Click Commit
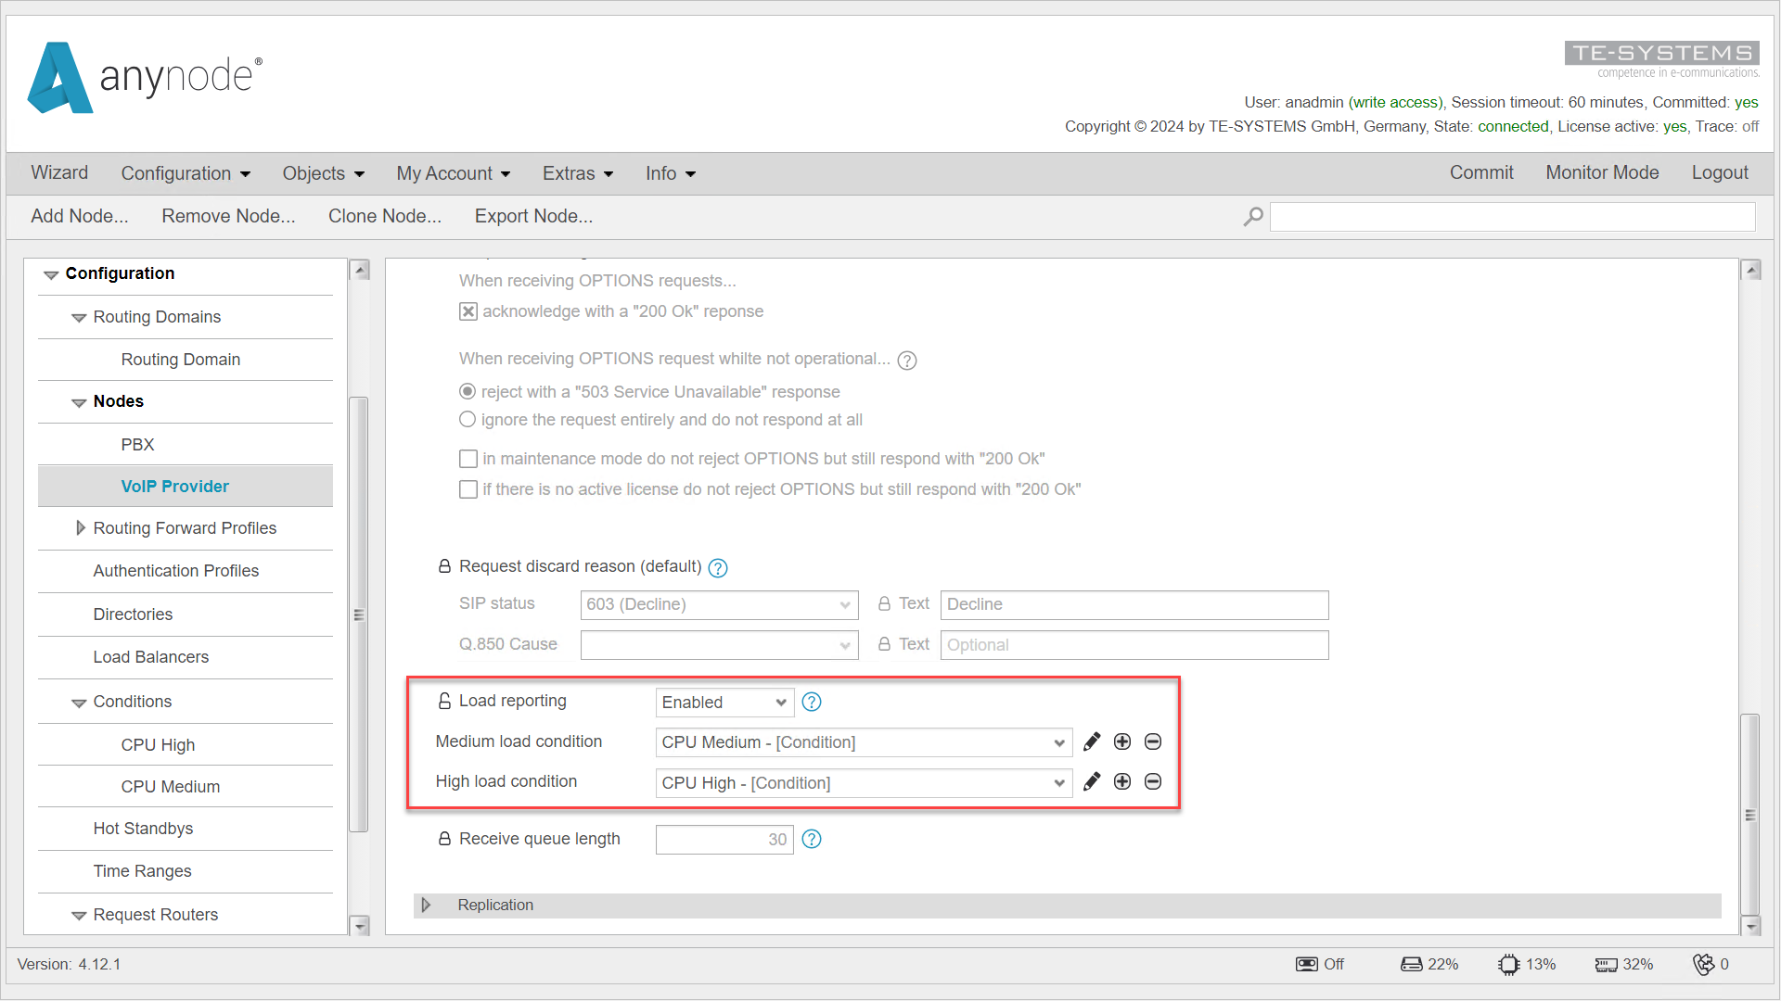 coord(1481,172)
